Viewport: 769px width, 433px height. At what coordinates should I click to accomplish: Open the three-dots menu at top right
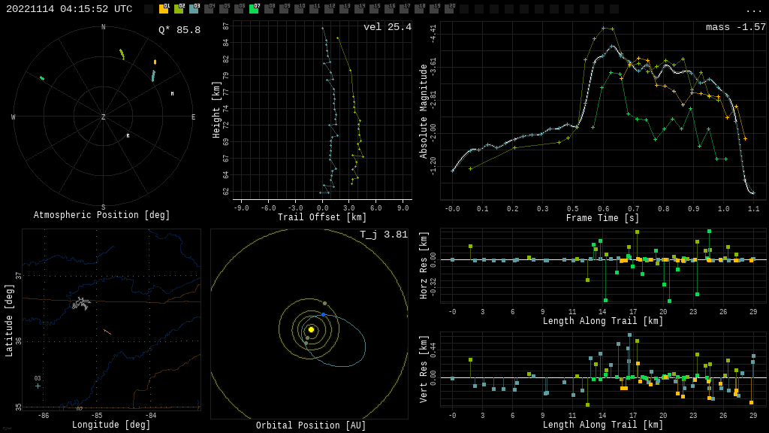(753, 10)
